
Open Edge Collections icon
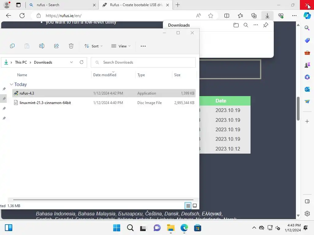click(254, 16)
